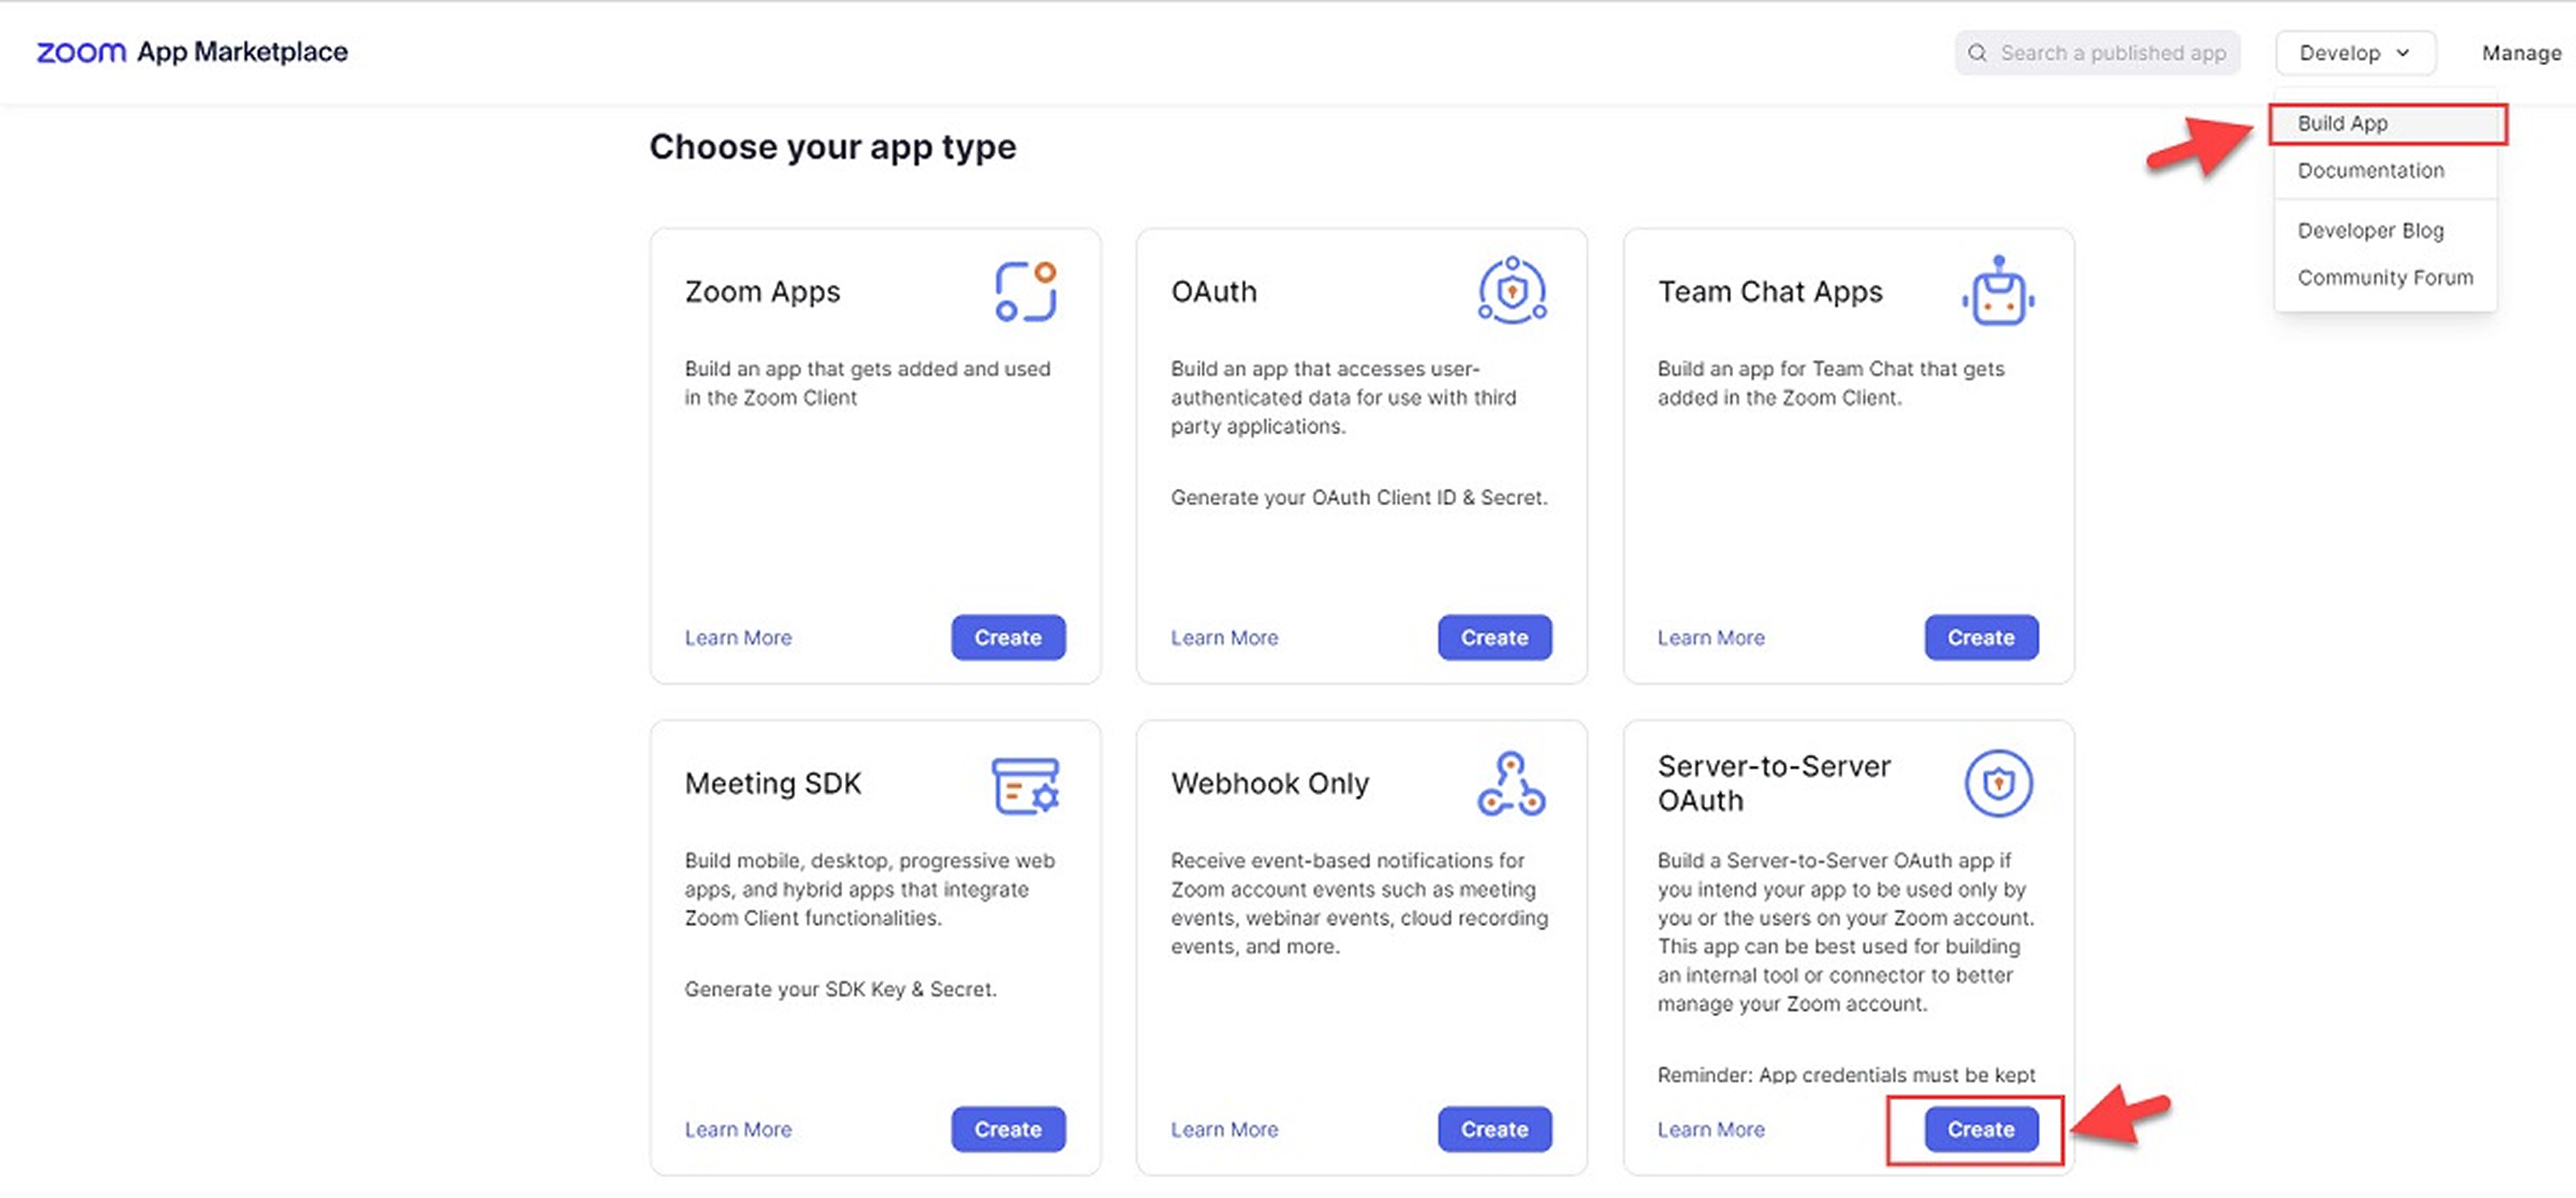Focus the Search a published app field
Viewport: 2576px width, 1198px height.
(2112, 53)
